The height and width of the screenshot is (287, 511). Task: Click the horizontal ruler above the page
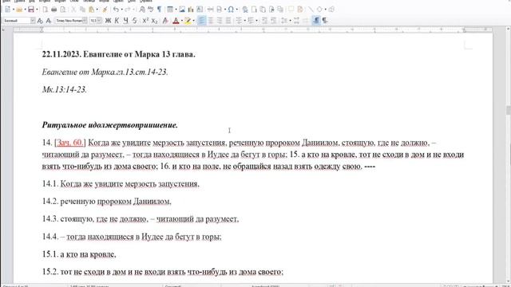coord(253,29)
